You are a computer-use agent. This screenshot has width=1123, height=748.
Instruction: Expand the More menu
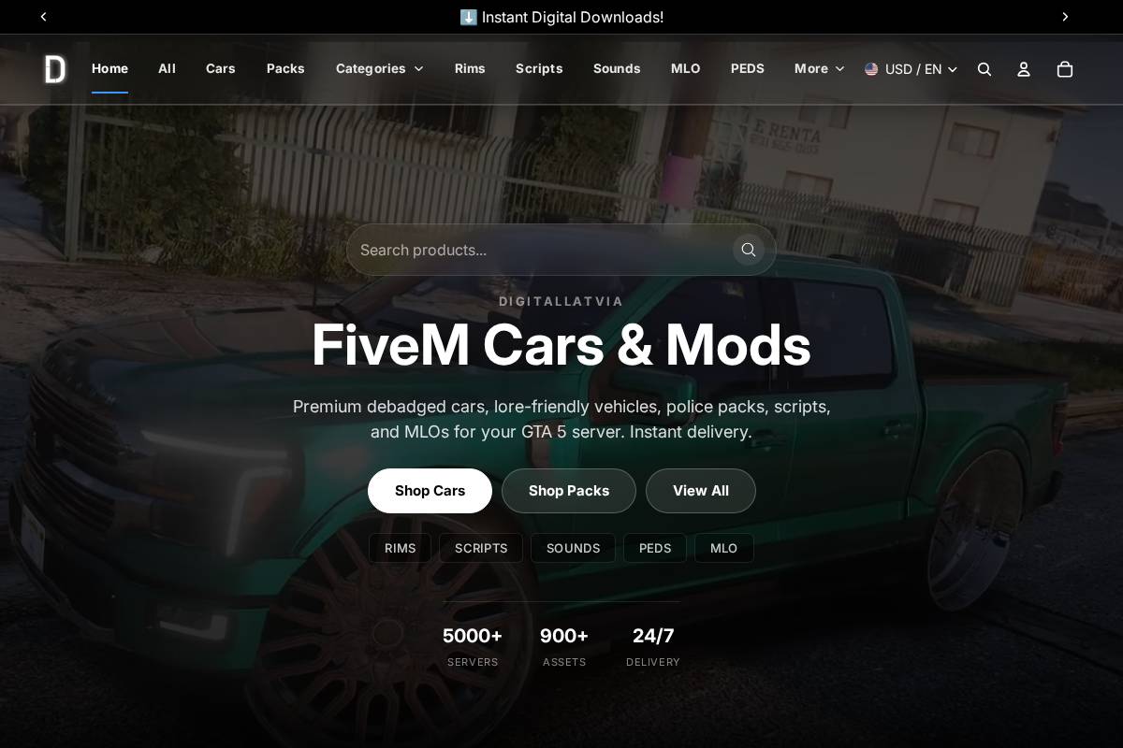820,69
